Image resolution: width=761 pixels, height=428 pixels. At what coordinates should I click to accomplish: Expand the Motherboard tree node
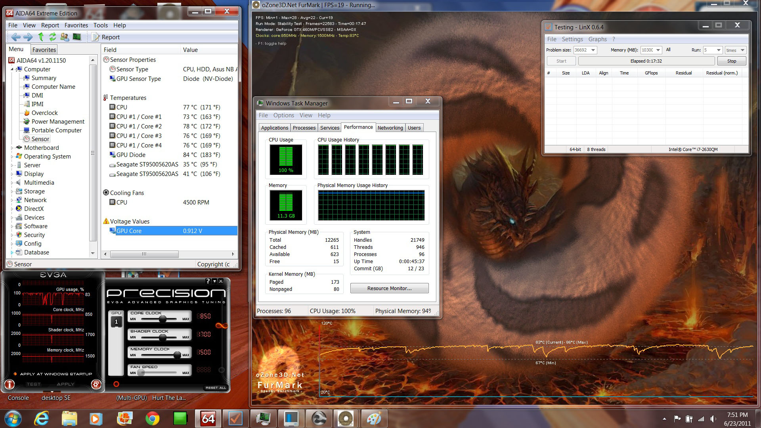tap(12, 148)
